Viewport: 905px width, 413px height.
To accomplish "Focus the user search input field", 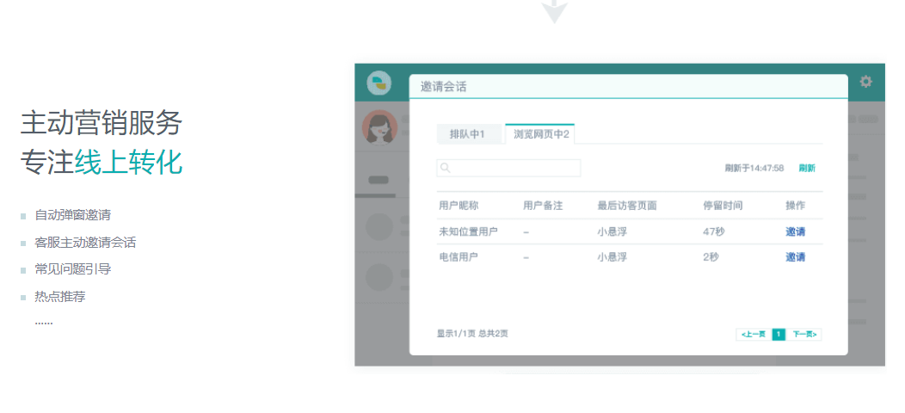I will click(x=508, y=168).
